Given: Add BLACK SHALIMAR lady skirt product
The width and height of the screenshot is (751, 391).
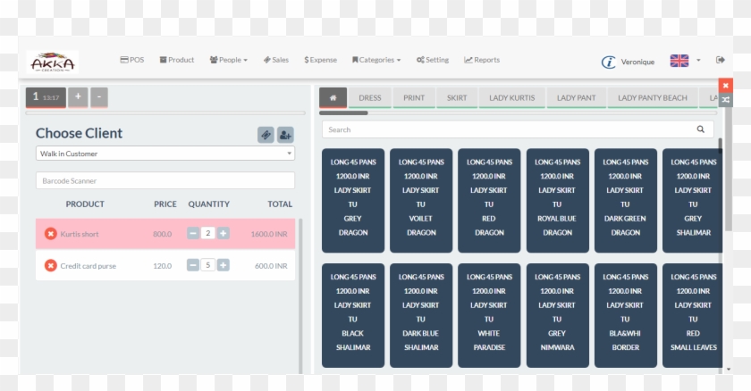Looking at the screenshot, I should [x=353, y=315].
